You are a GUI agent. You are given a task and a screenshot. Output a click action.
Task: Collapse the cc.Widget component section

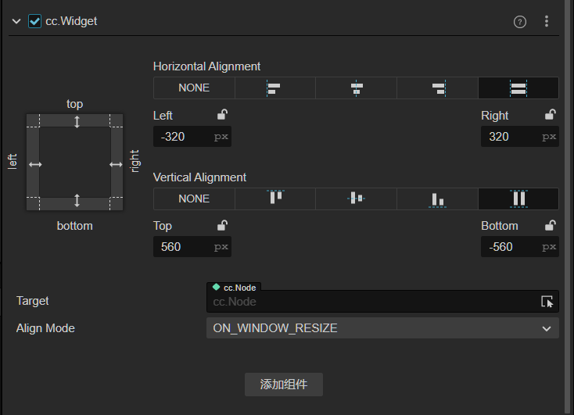(x=16, y=21)
